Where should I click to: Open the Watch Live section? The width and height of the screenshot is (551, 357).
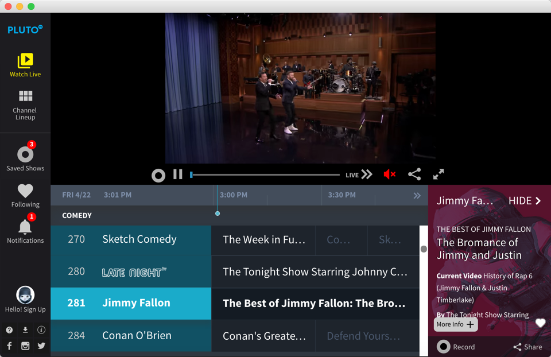[25, 65]
